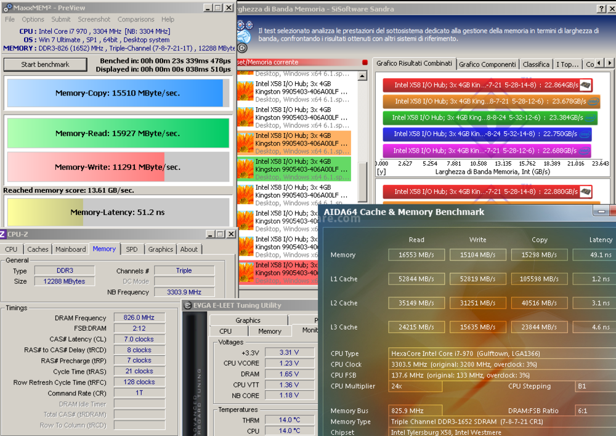This screenshot has width=616, height=436.
Task: Click the CPU-Z title bar Z icon
Action: coord(2,234)
